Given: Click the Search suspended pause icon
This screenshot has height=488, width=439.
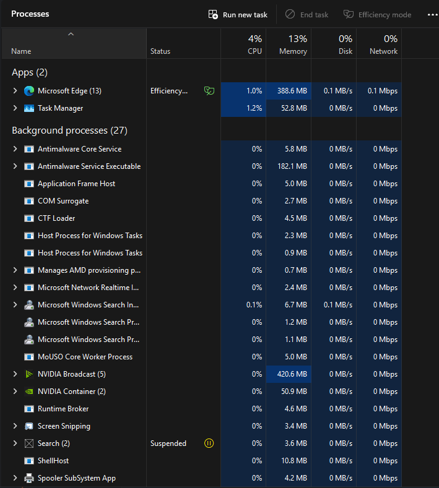Looking at the screenshot, I should 209,443.
